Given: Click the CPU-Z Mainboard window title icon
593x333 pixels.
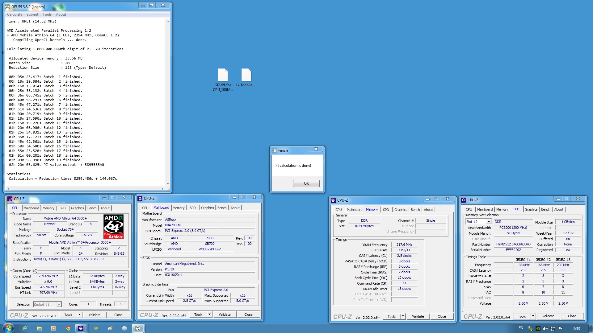Looking at the screenshot, I should click(x=140, y=199).
